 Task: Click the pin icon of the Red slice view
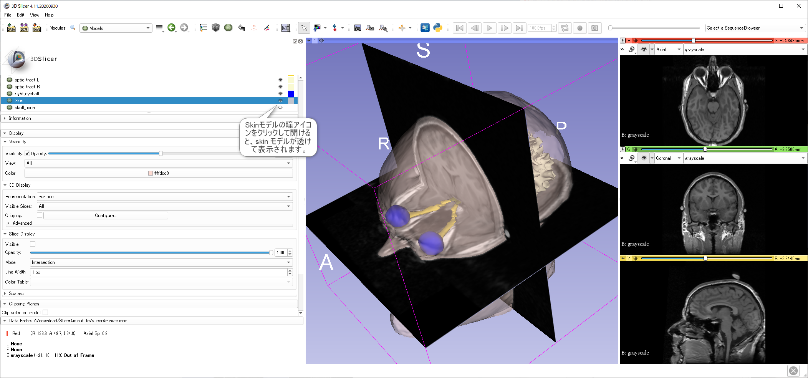coord(623,40)
